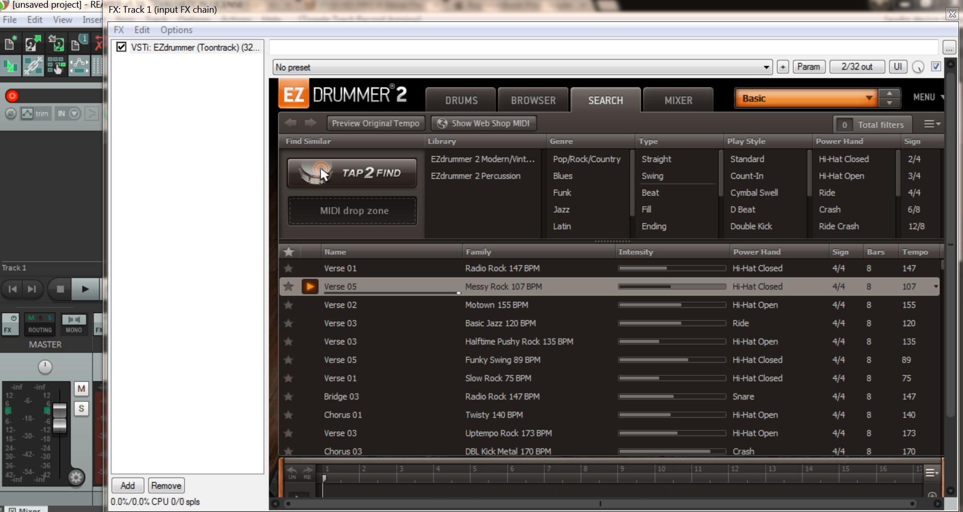The width and height of the screenshot is (963, 512).
Task: Click the New Project icon in REAPER toolbar
Action: [x=10, y=43]
